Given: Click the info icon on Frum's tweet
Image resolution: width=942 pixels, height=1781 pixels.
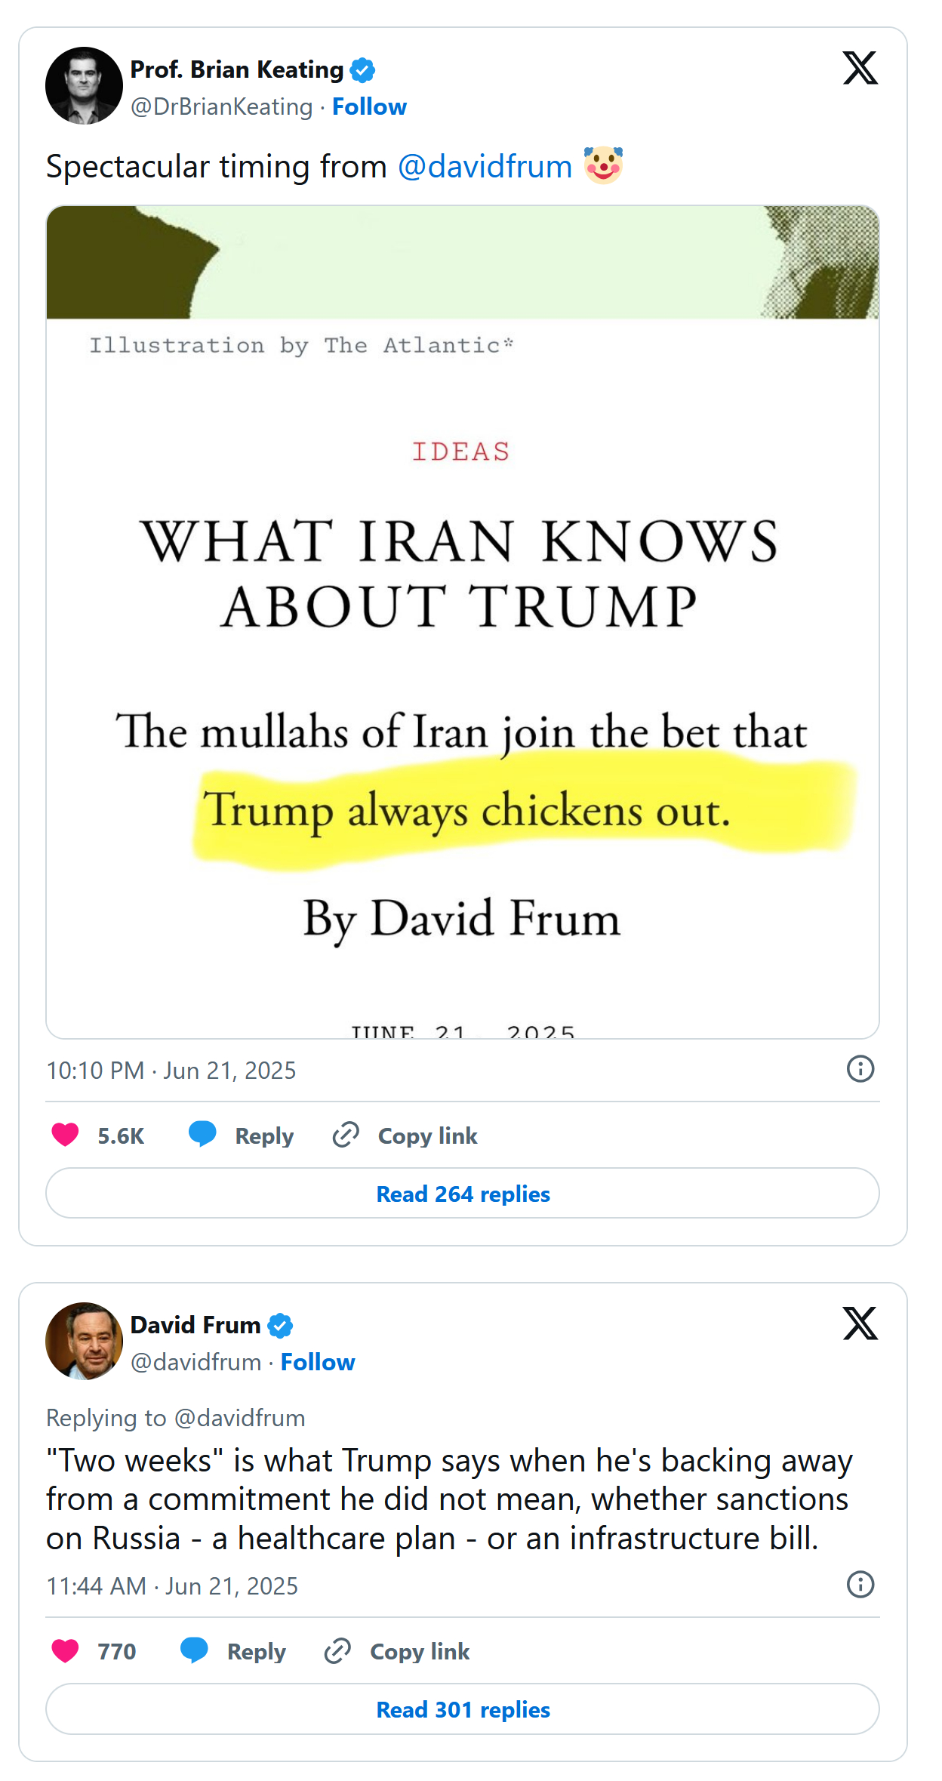Looking at the screenshot, I should tap(860, 1585).
